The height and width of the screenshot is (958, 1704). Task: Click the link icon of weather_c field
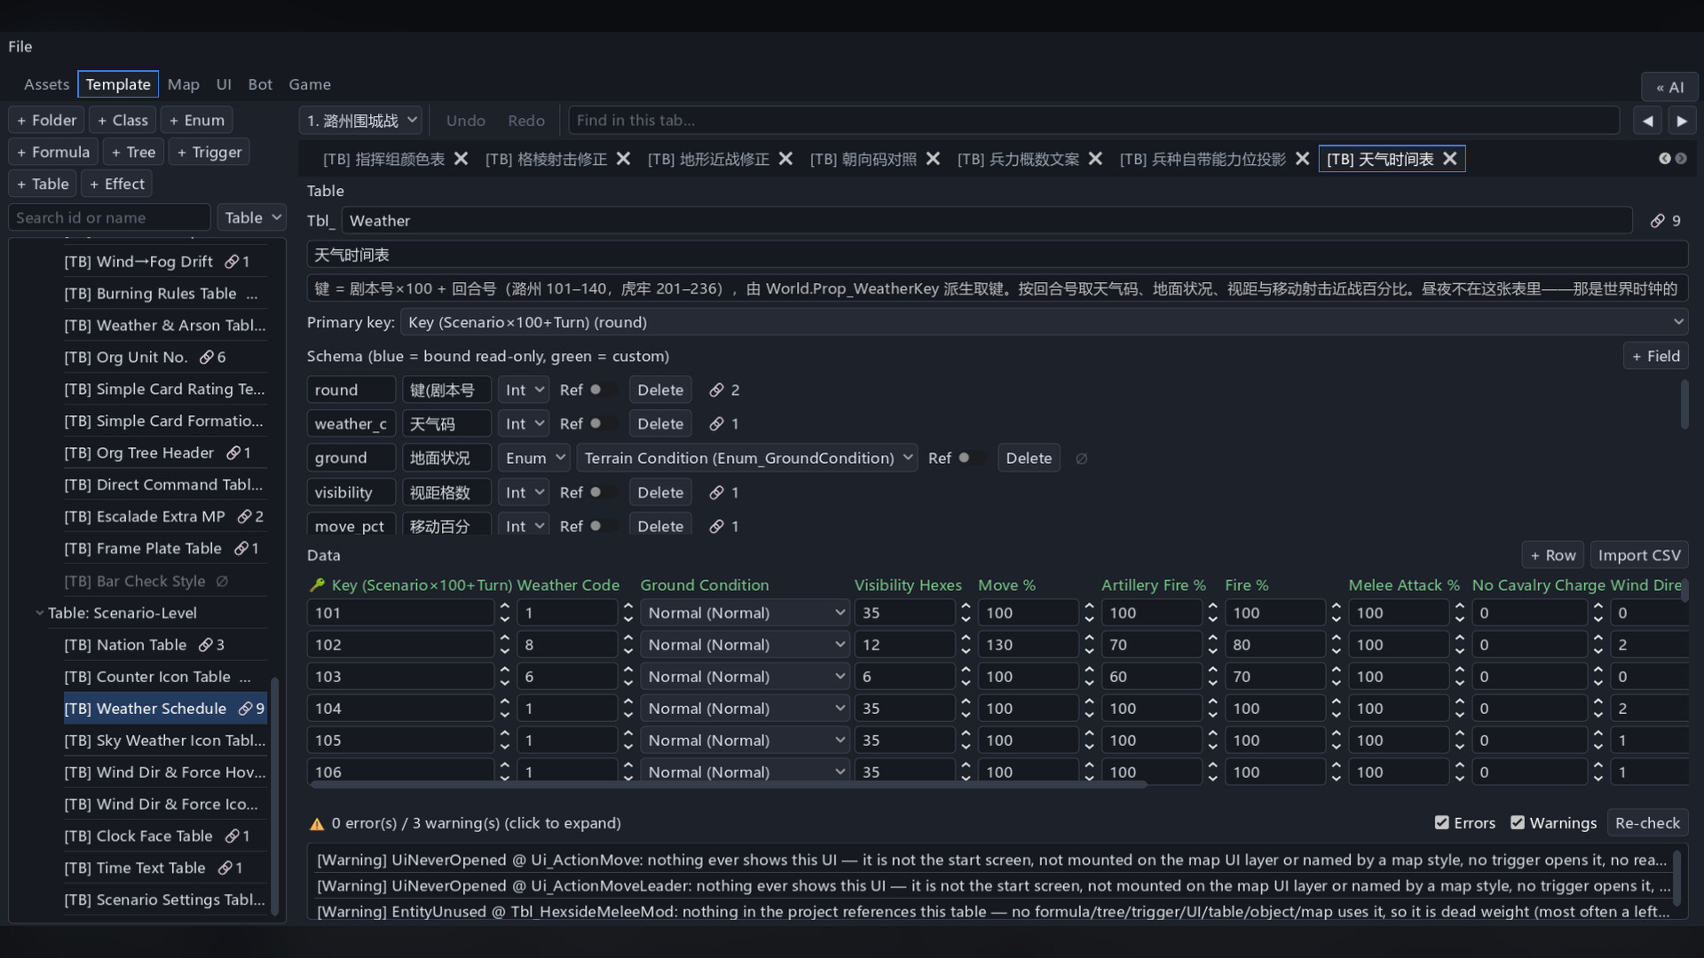click(x=716, y=424)
